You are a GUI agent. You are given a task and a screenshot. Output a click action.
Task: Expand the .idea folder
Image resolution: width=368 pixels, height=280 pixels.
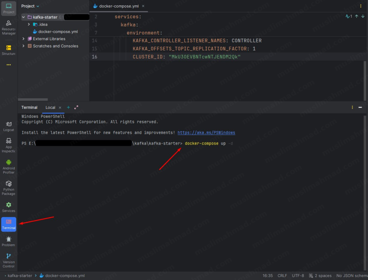[28, 24]
